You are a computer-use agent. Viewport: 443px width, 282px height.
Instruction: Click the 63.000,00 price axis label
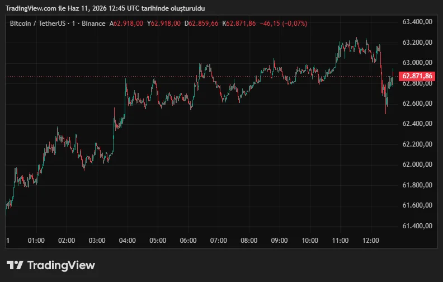[417, 63]
